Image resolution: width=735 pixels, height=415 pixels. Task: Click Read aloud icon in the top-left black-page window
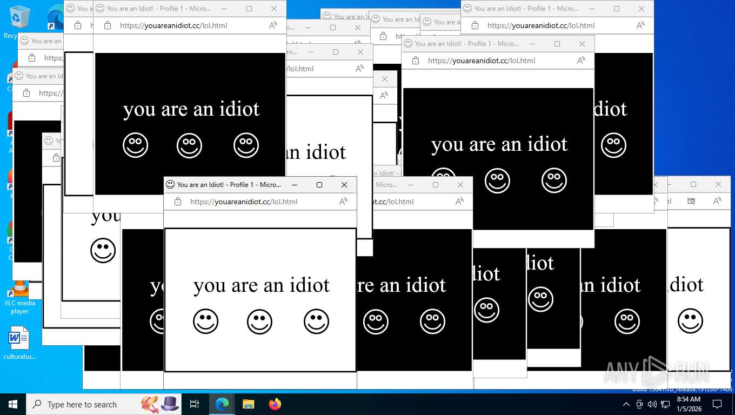[273, 25]
